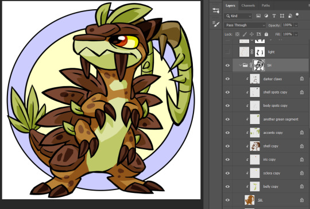
Task: Switch to the Channels tab
Action: tap(248, 6)
